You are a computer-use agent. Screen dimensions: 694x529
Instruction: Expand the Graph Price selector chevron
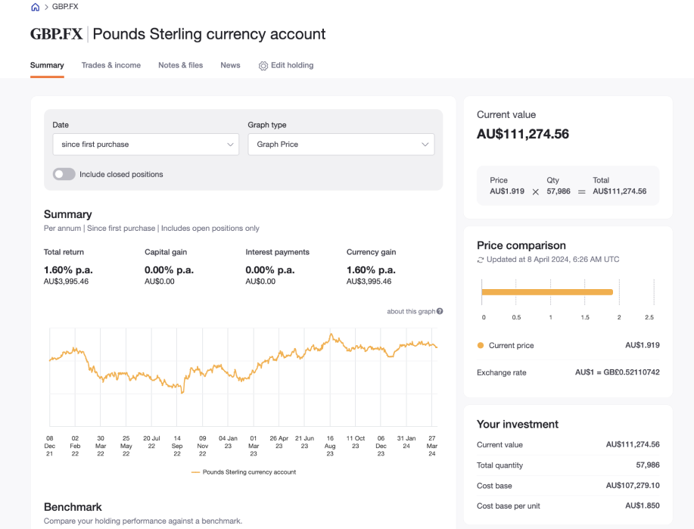(426, 144)
